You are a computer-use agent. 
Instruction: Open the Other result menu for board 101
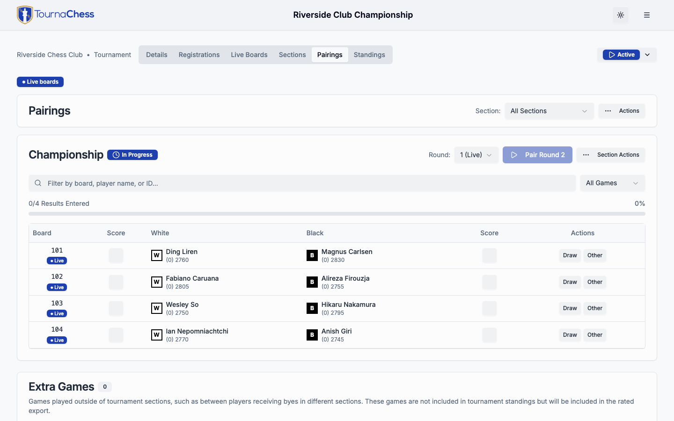tap(595, 255)
